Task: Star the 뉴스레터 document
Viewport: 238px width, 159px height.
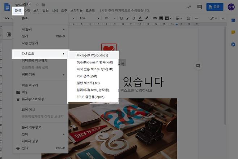Action: click(x=37, y=5)
